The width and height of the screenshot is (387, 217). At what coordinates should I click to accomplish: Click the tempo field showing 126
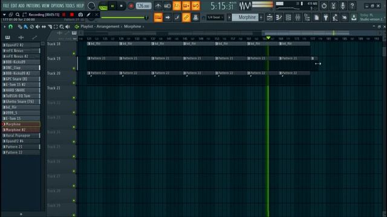pyautogui.click(x=143, y=6)
